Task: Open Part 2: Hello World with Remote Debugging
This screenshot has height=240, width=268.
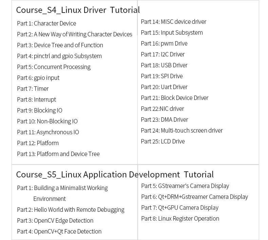Action: (x=71, y=210)
